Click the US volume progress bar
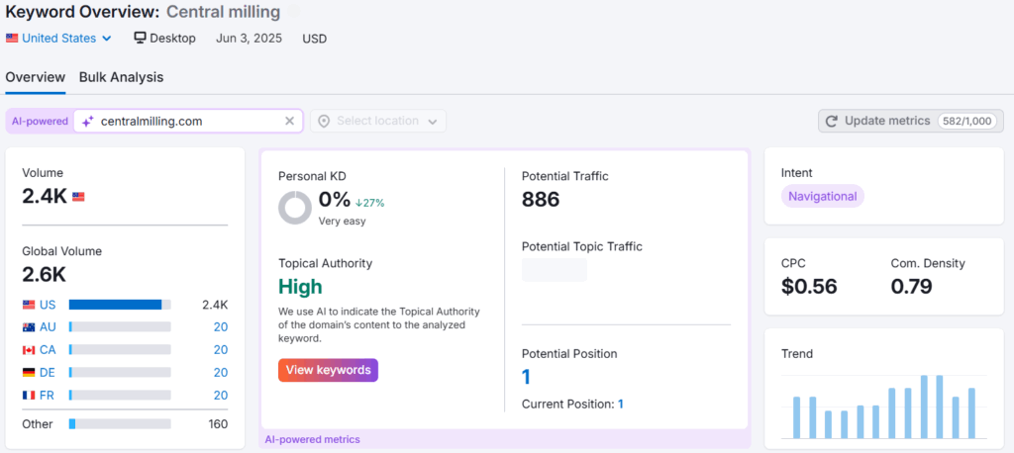 coord(120,305)
